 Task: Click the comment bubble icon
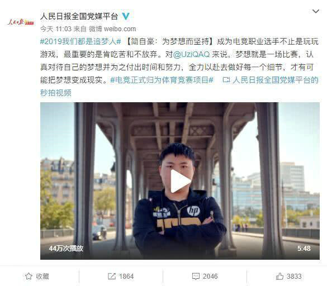pos(196,277)
